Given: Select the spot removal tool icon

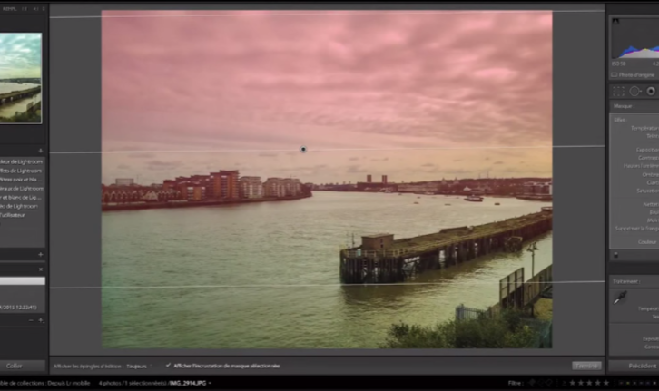Looking at the screenshot, I should pyautogui.click(x=635, y=91).
